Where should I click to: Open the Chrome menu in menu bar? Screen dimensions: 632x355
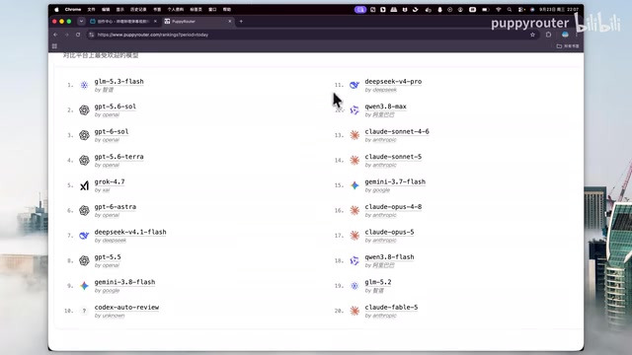pyautogui.click(x=73, y=9)
